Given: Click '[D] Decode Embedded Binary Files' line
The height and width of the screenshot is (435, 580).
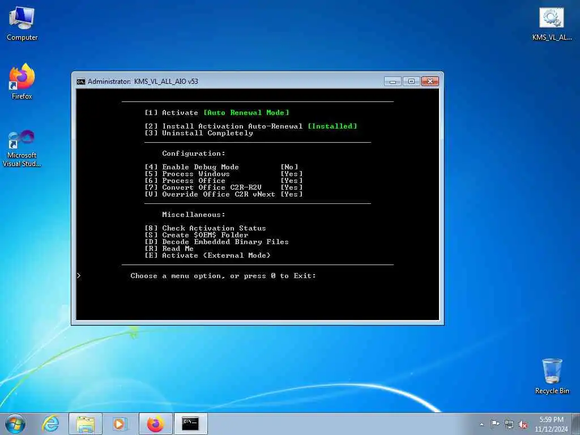Looking at the screenshot, I should click(x=216, y=242).
